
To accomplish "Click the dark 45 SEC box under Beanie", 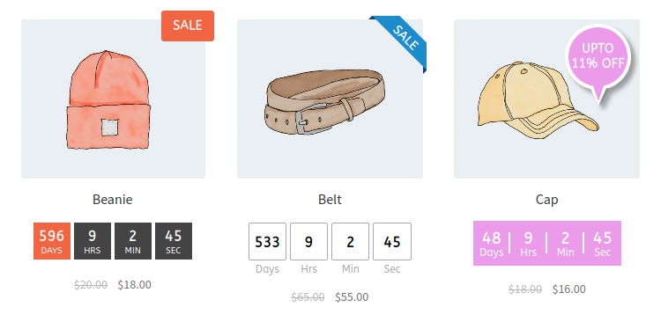I will click(174, 241).
